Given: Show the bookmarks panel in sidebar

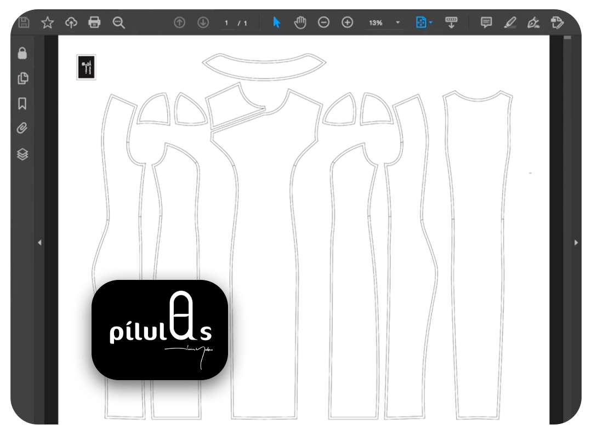Looking at the screenshot, I should [x=22, y=104].
